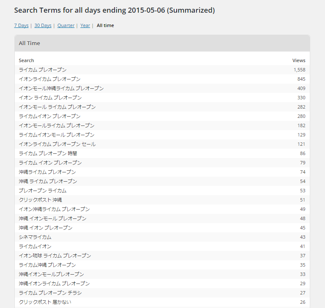325x308 pixels.
Task: Open the 7 Days link
Action: (21, 25)
